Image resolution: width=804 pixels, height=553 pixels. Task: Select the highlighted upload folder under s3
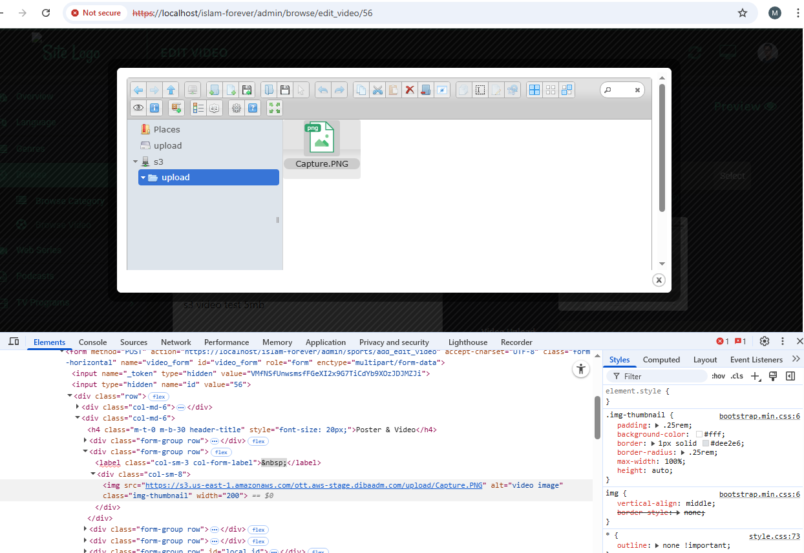(209, 178)
